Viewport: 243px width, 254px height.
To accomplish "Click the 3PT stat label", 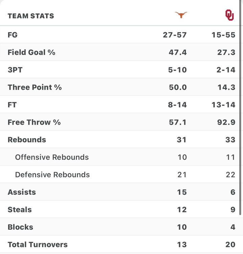I will coord(15,70).
